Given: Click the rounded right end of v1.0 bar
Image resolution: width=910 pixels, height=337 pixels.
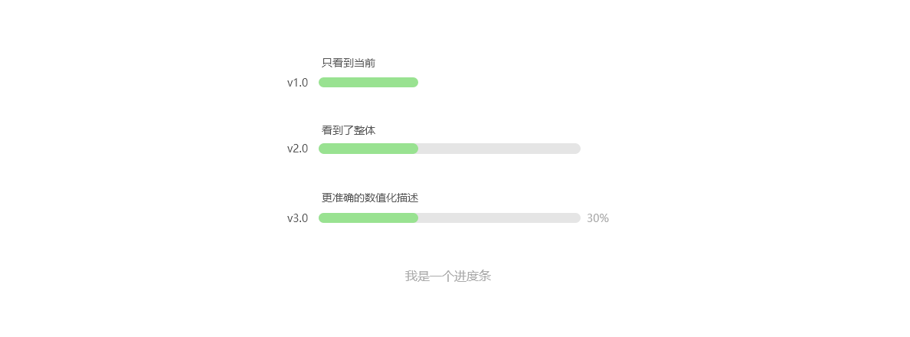Looking at the screenshot, I should coord(414,83).
